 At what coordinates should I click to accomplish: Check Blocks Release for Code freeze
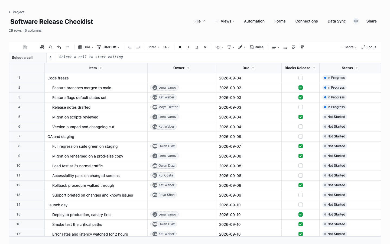coord(301,78)
